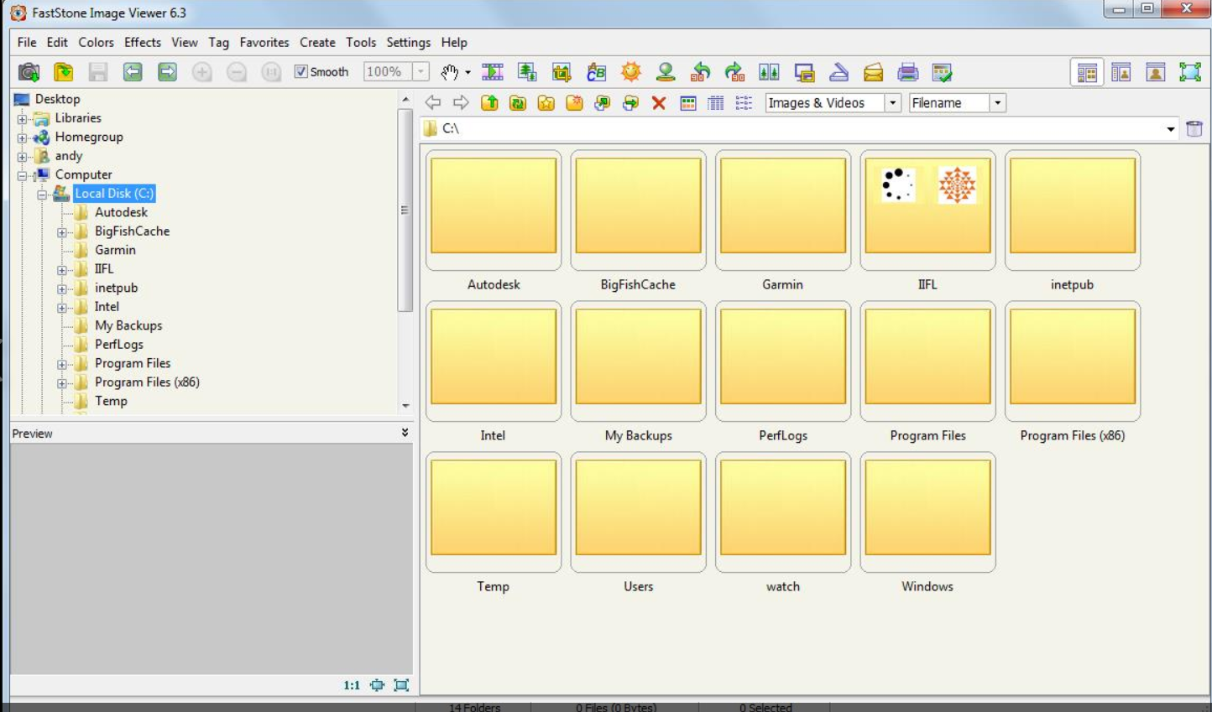Expand the Program Files tree node
1212x712 pixels.
[62, 364]
